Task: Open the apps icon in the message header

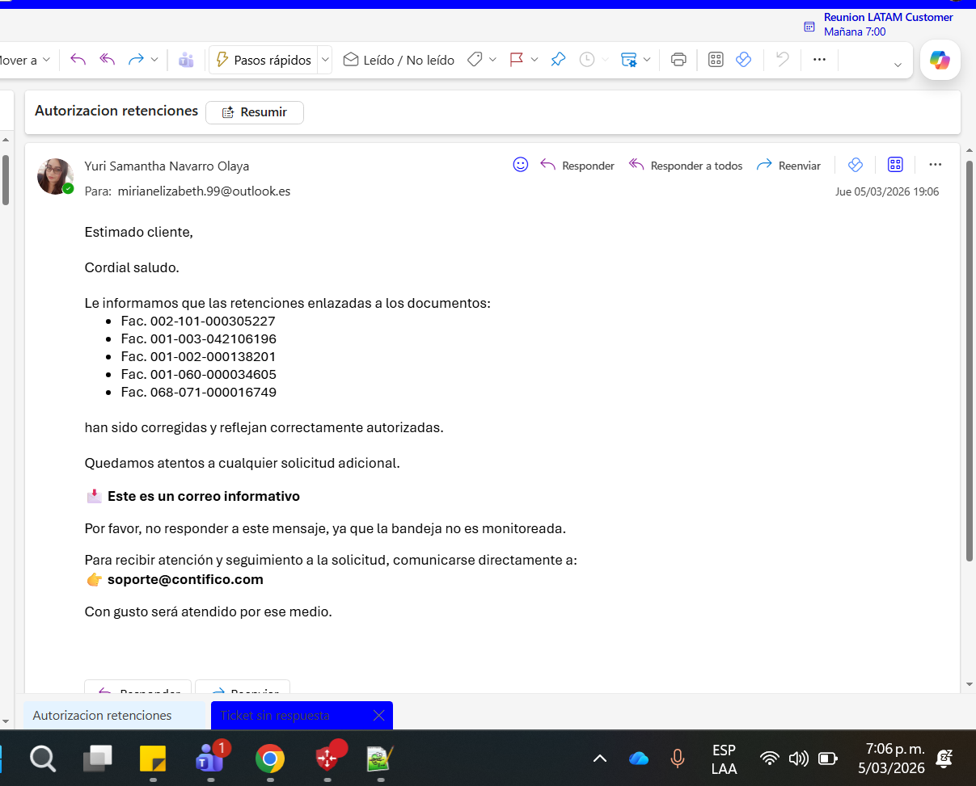Action: pos(895,165)
